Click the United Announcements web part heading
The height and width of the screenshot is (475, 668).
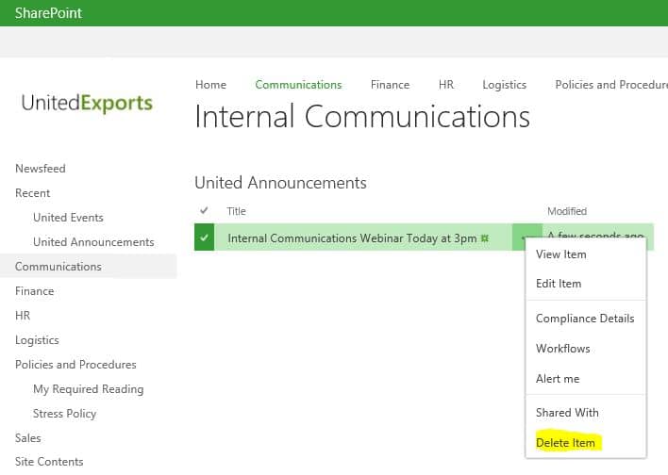(280, 183)
